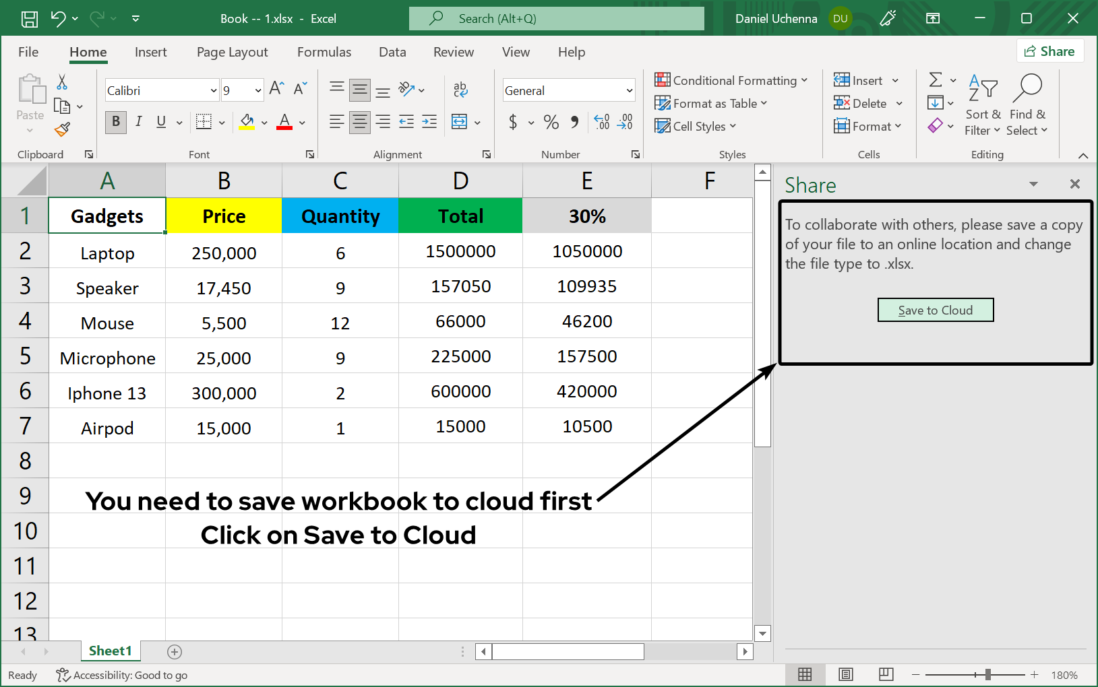
Task: Open the Insert ribbon tab
Action: [x=150, y=52]
